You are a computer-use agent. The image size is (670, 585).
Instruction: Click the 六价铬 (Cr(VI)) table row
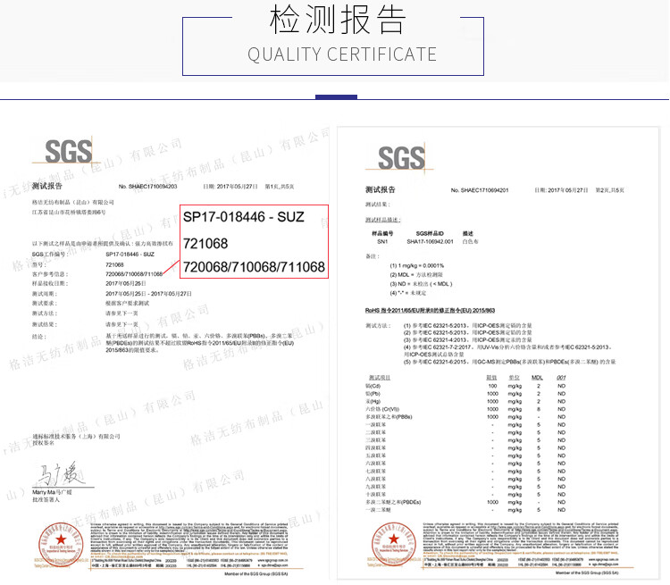[x=466, y=409]
